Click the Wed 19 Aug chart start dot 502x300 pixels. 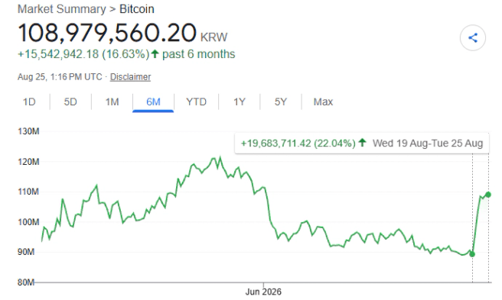pyautogui.click(x=472, y=254)
